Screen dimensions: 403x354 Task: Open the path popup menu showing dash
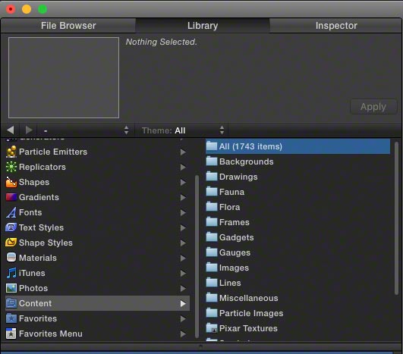86,130
